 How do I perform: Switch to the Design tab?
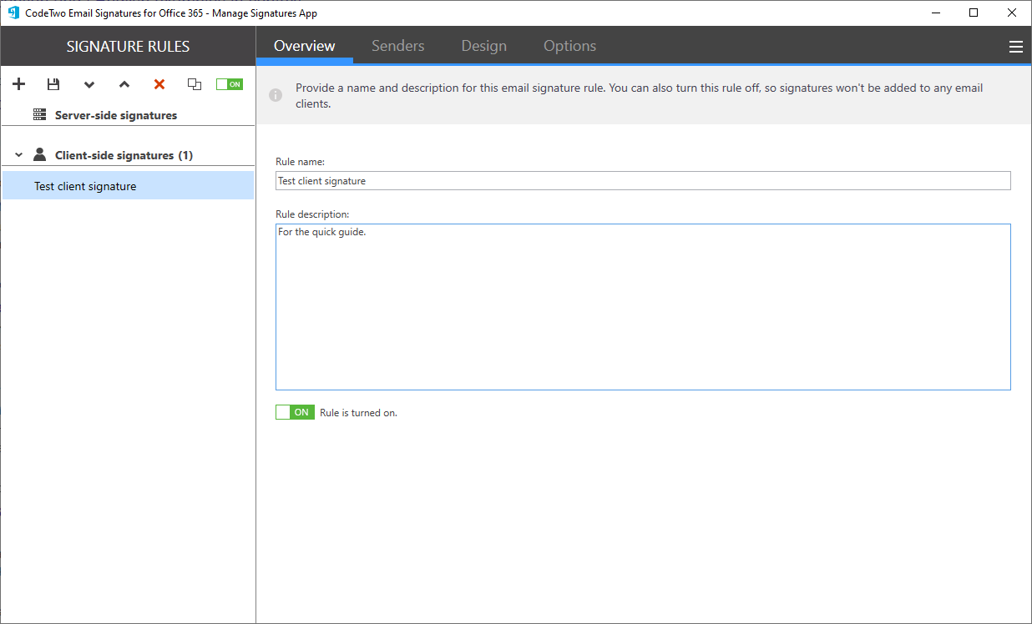(x=484, y=46)
